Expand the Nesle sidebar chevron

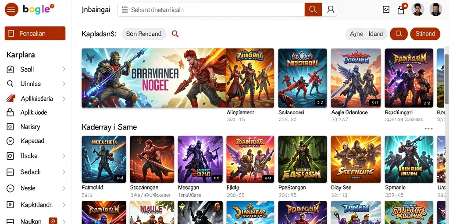pos(64,188)
